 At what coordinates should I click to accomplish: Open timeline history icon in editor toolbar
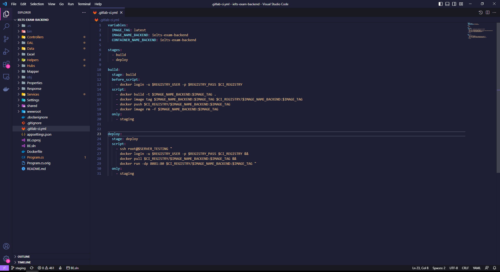coord(481,12)
